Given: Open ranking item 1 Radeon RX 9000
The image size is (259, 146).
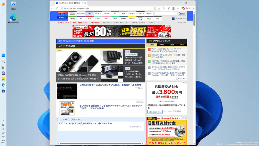Looking at the screenshot, I should coord(166,50).
